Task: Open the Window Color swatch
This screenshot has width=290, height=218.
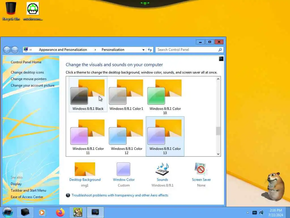Action: pyautogui.click(x=123, y=169)
